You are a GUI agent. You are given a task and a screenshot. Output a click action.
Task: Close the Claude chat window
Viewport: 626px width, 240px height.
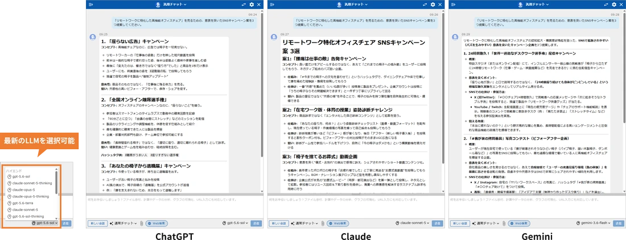pyautogui.click(x=439, y=5)
